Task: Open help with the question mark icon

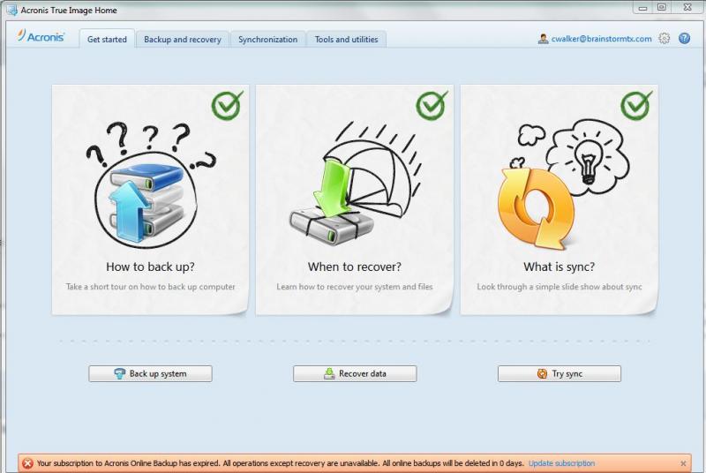Action: pos(685,38)
